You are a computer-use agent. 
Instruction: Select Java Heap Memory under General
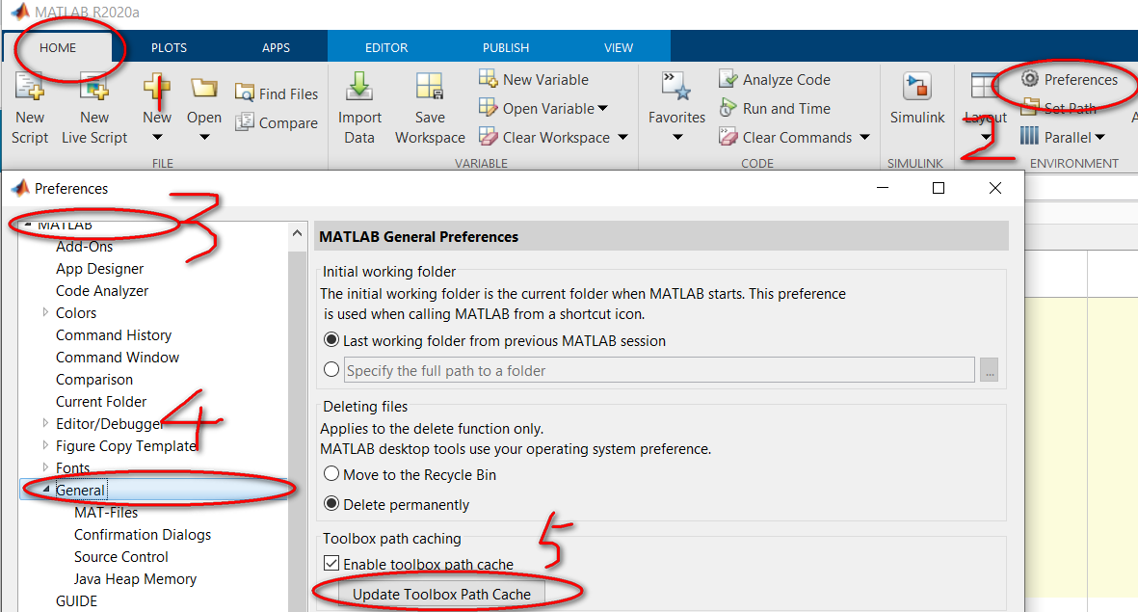pos(135,578)
